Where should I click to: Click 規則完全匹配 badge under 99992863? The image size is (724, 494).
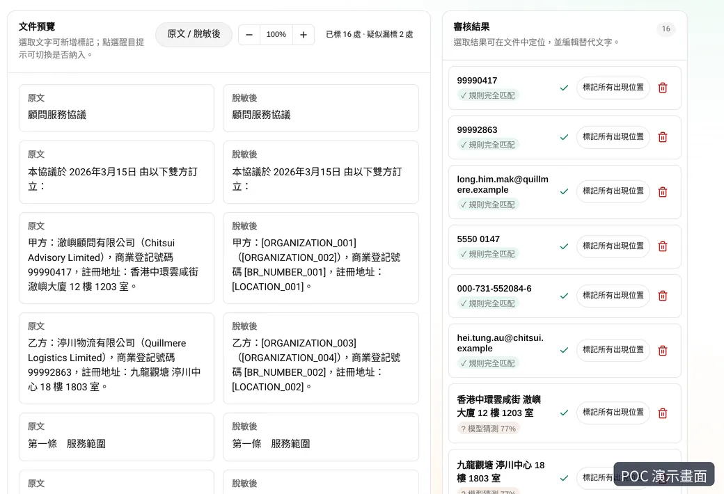[x=488, y=145]
